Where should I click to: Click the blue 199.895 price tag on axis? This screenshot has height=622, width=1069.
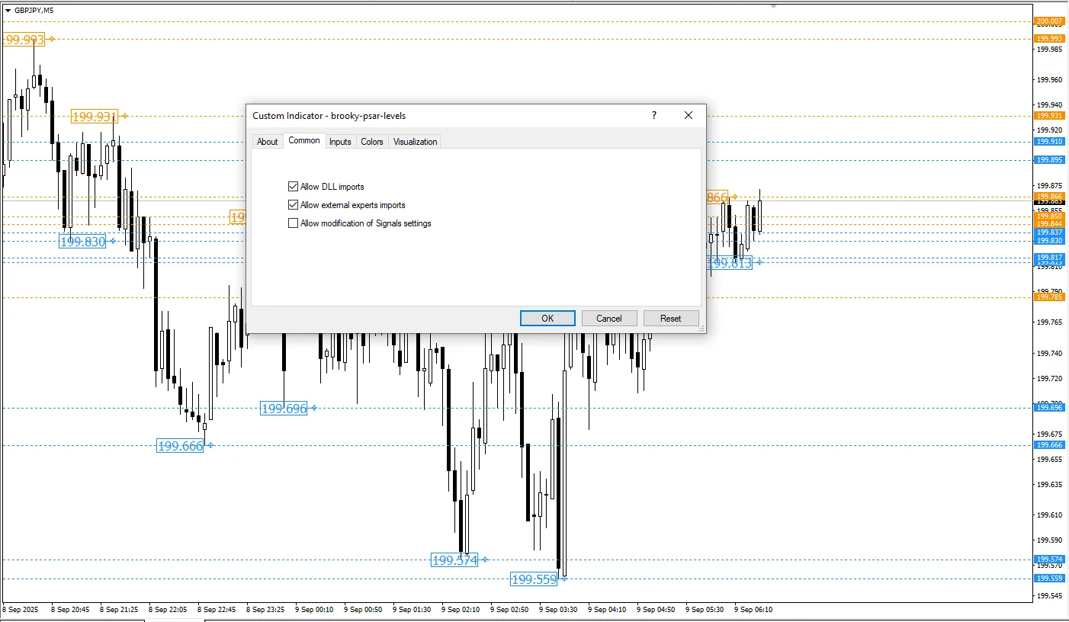pyautogui.click(x=1049, y=160)
